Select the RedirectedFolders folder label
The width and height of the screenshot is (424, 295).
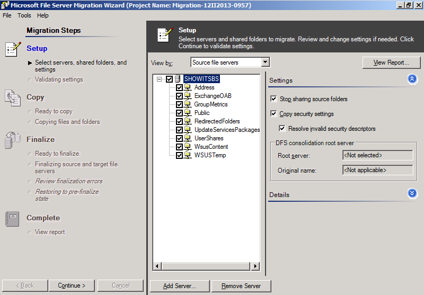tap(217, 121)
